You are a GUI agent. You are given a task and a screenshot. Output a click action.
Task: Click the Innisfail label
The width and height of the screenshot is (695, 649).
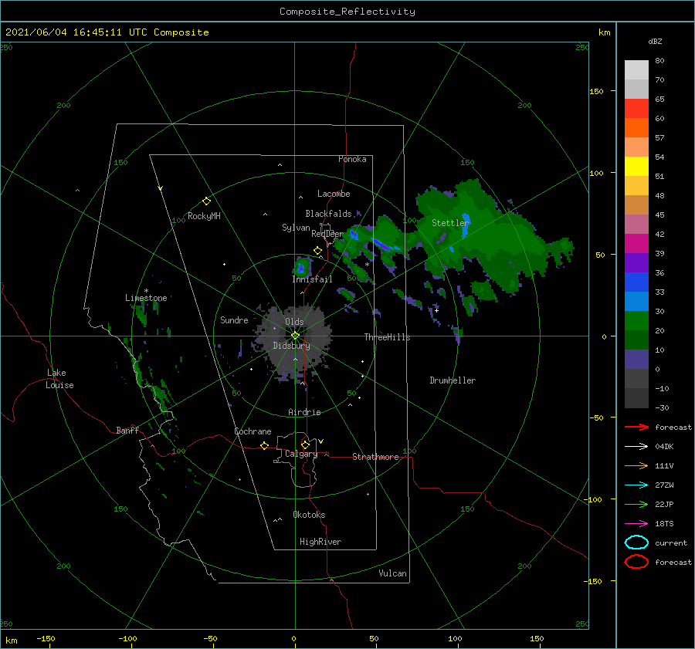pyautogui.click(x=312, y=279)
